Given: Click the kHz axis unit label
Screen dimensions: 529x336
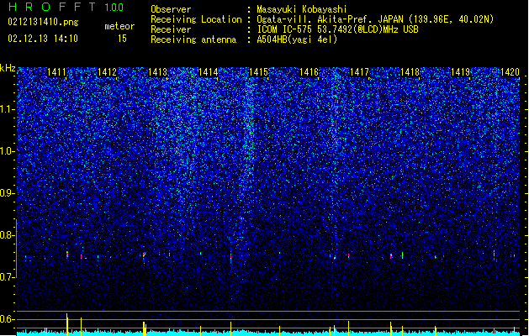Looking at the screenshot, I should point(8,68).
